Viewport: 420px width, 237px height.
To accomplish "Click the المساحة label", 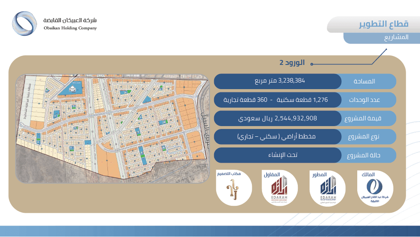I will 364,81.
